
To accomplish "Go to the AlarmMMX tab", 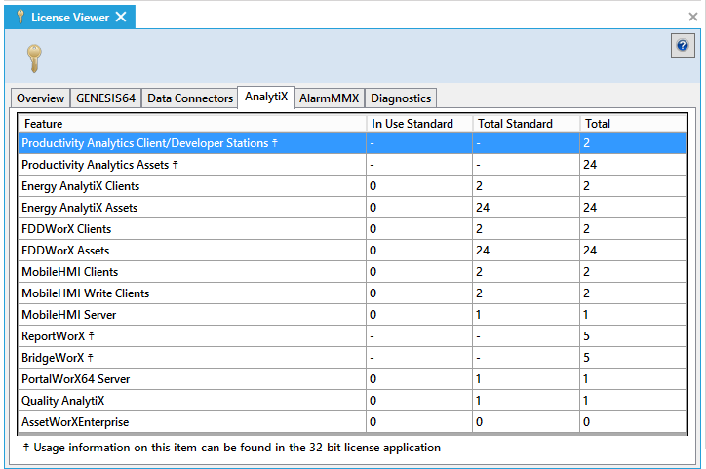I will (x=330, y=98).
